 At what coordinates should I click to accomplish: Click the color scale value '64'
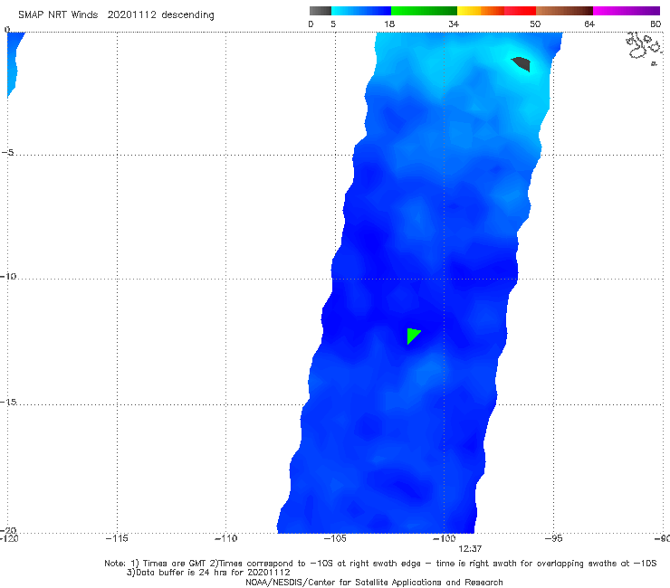click(x=589, y=24)
